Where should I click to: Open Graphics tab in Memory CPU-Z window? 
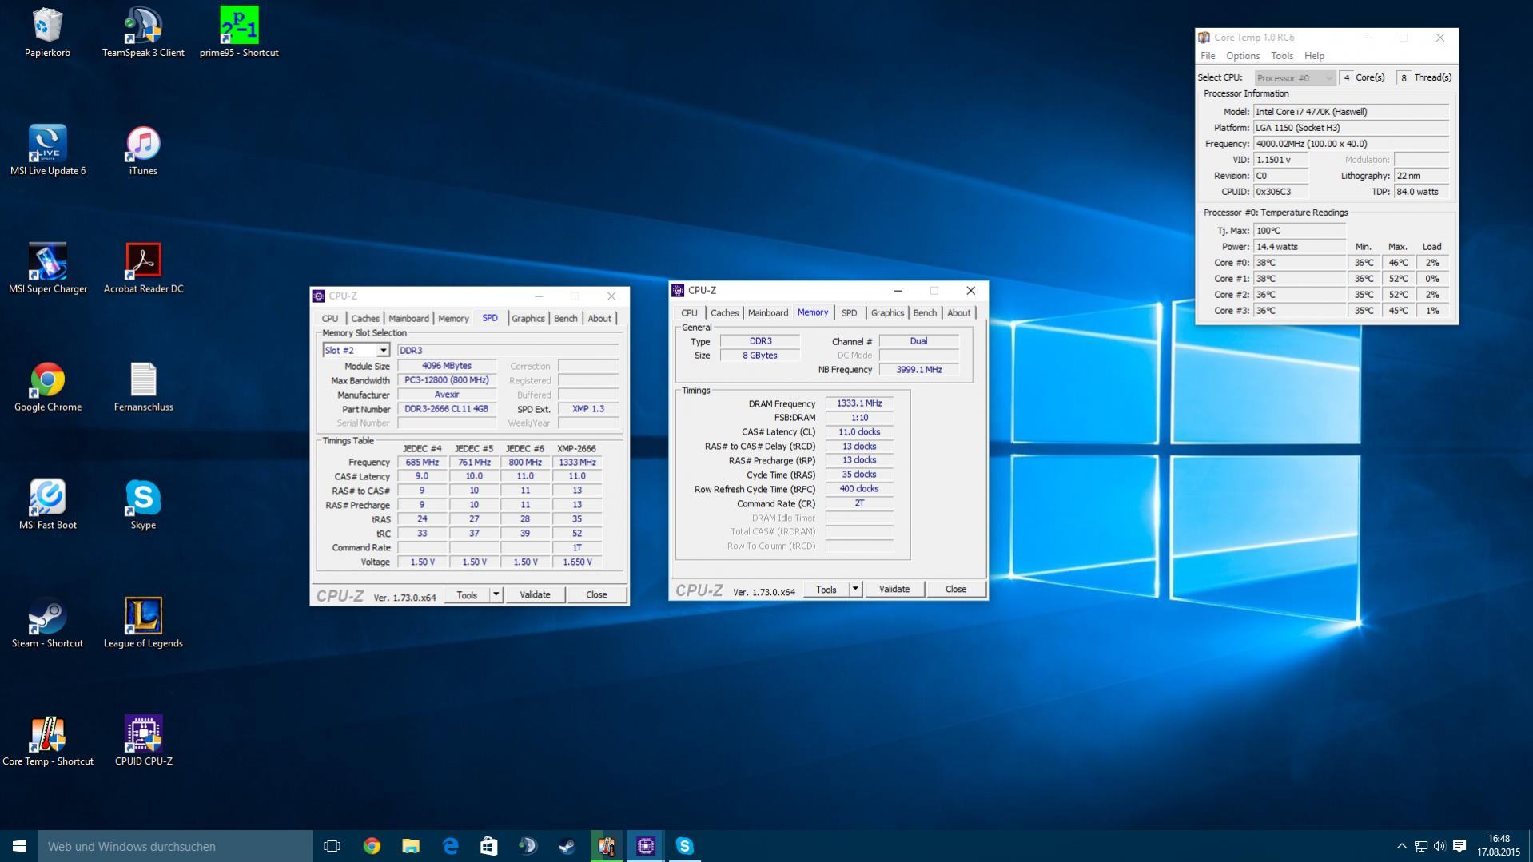point(887,312)
